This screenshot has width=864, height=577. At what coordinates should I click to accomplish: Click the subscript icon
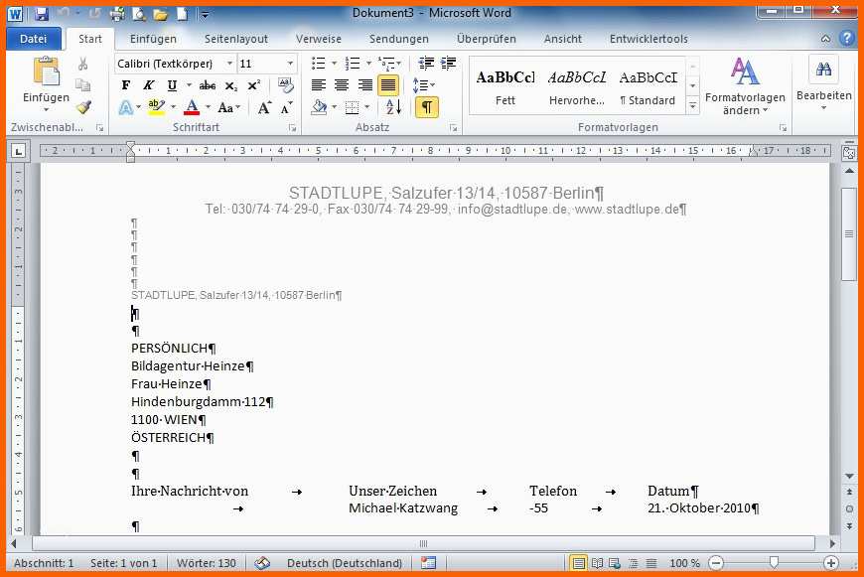click(231, 85)
